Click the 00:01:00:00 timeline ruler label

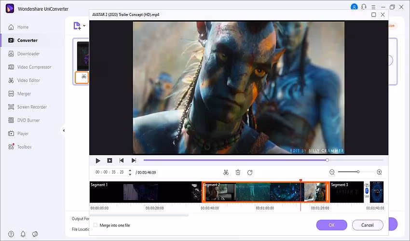pyautogui.click(x=265, y=208)
